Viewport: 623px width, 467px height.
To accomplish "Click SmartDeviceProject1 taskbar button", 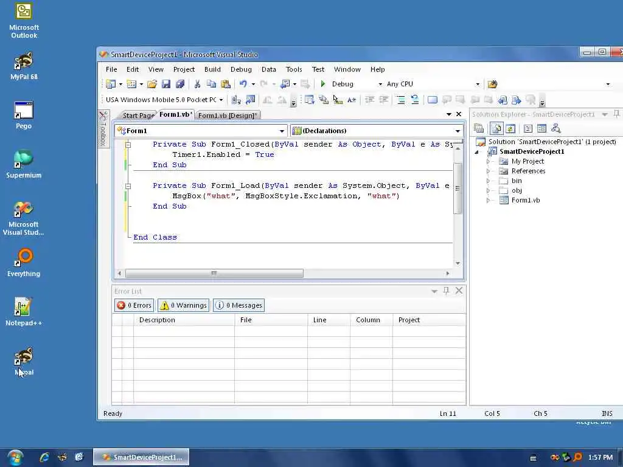I will (141, 457).
